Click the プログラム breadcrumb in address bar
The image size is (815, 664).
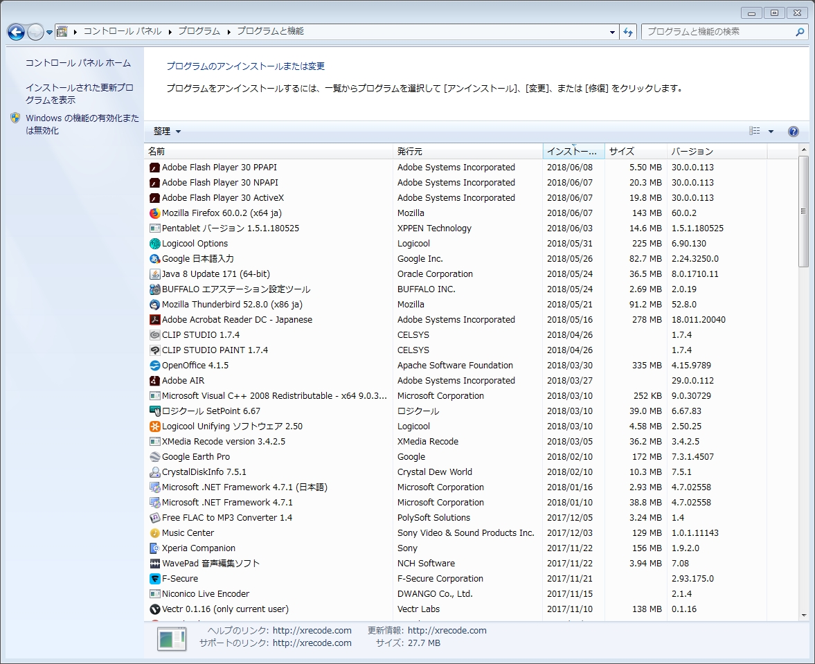point(199,31)
